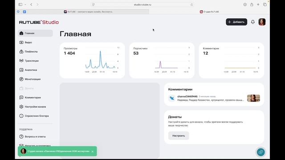Click the first pinned tab icon
The width and height of the screenshot is (285, 160).
tap(18, 12)
